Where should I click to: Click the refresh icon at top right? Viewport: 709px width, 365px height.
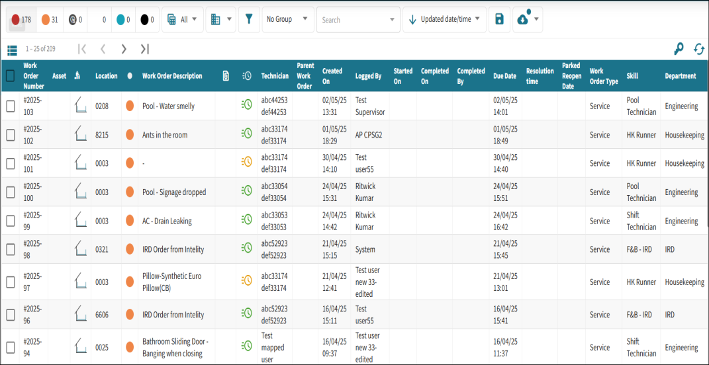pyautogui.click(x=699, y=49)
